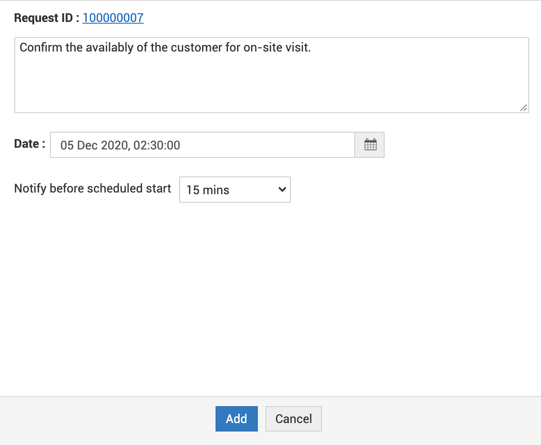The height and width of the screenshot is (445, 541).
Task: Click the 'Dec' month in Date field
Action: pos(87,145)
